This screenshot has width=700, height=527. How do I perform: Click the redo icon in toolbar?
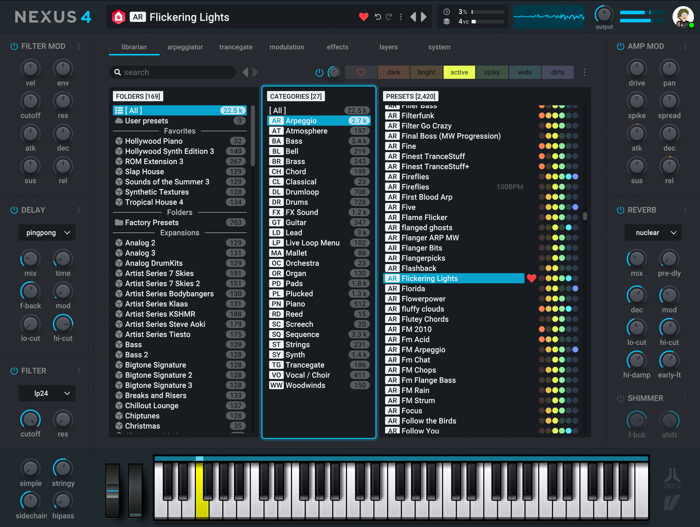pyautogui.click(x=389, y=17)
